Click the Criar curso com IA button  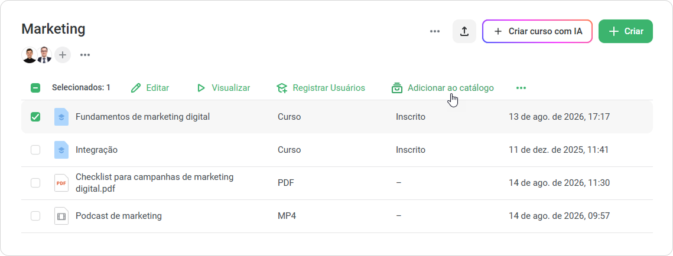pyautogui.click(x=537, y=31)
